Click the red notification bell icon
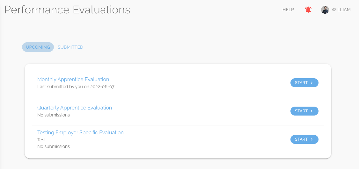This screenshot has width=359, height=169. 308,10
